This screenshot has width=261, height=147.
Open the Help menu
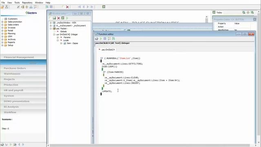point(48,2)
